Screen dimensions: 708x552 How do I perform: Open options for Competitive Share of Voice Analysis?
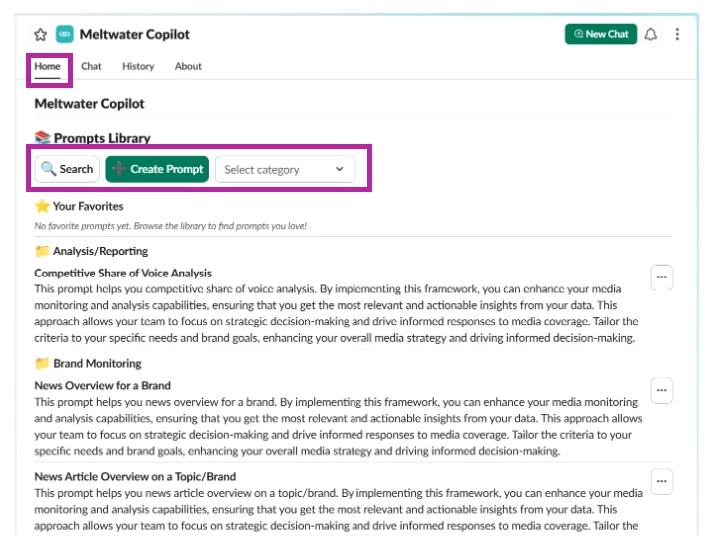[x=661, y=277]
